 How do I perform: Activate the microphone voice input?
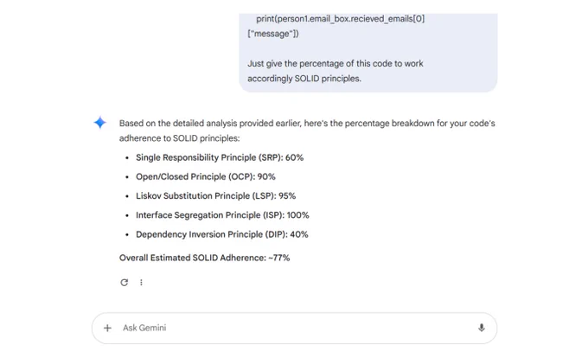pyautogui.click(x=481, y=329)
